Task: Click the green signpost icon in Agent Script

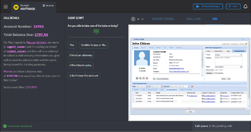Action: 96,32
